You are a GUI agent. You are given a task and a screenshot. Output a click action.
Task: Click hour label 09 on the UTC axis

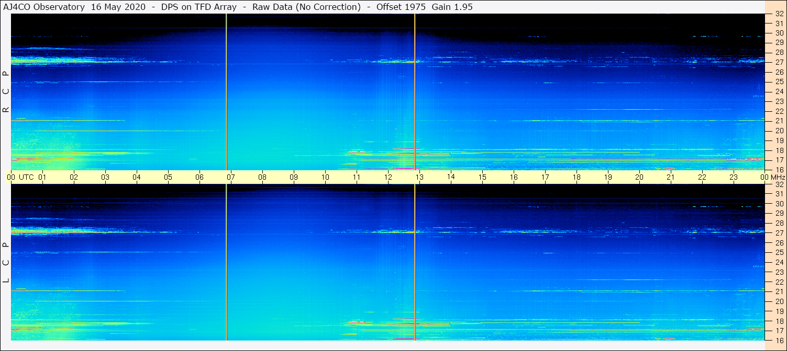[294, 177]
